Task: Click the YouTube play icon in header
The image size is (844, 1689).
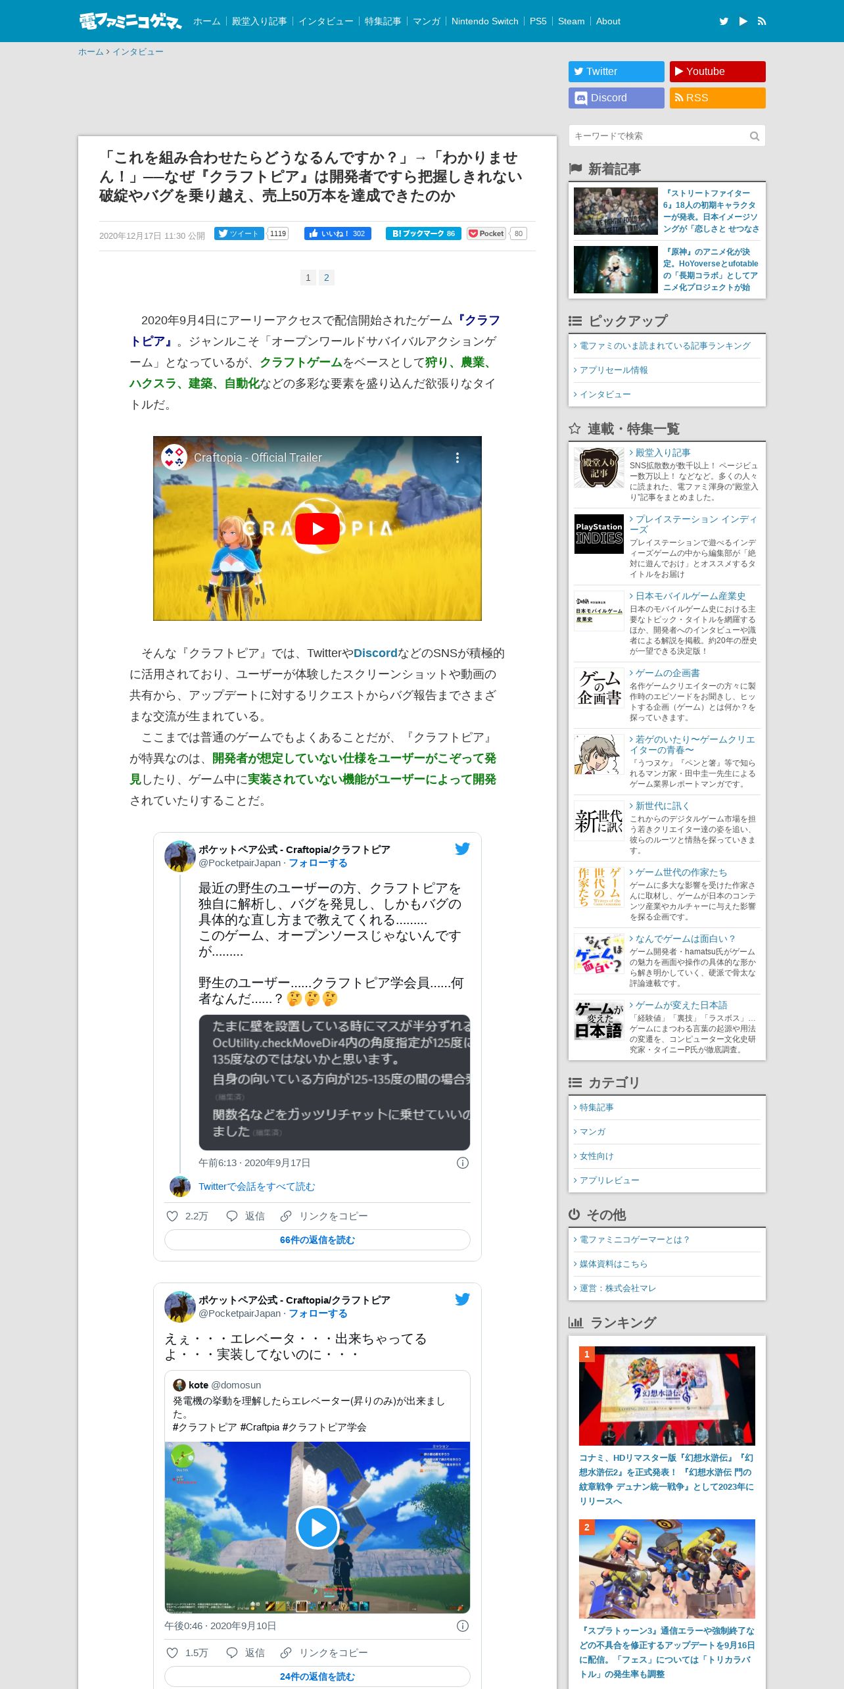Action: [743, 21]
